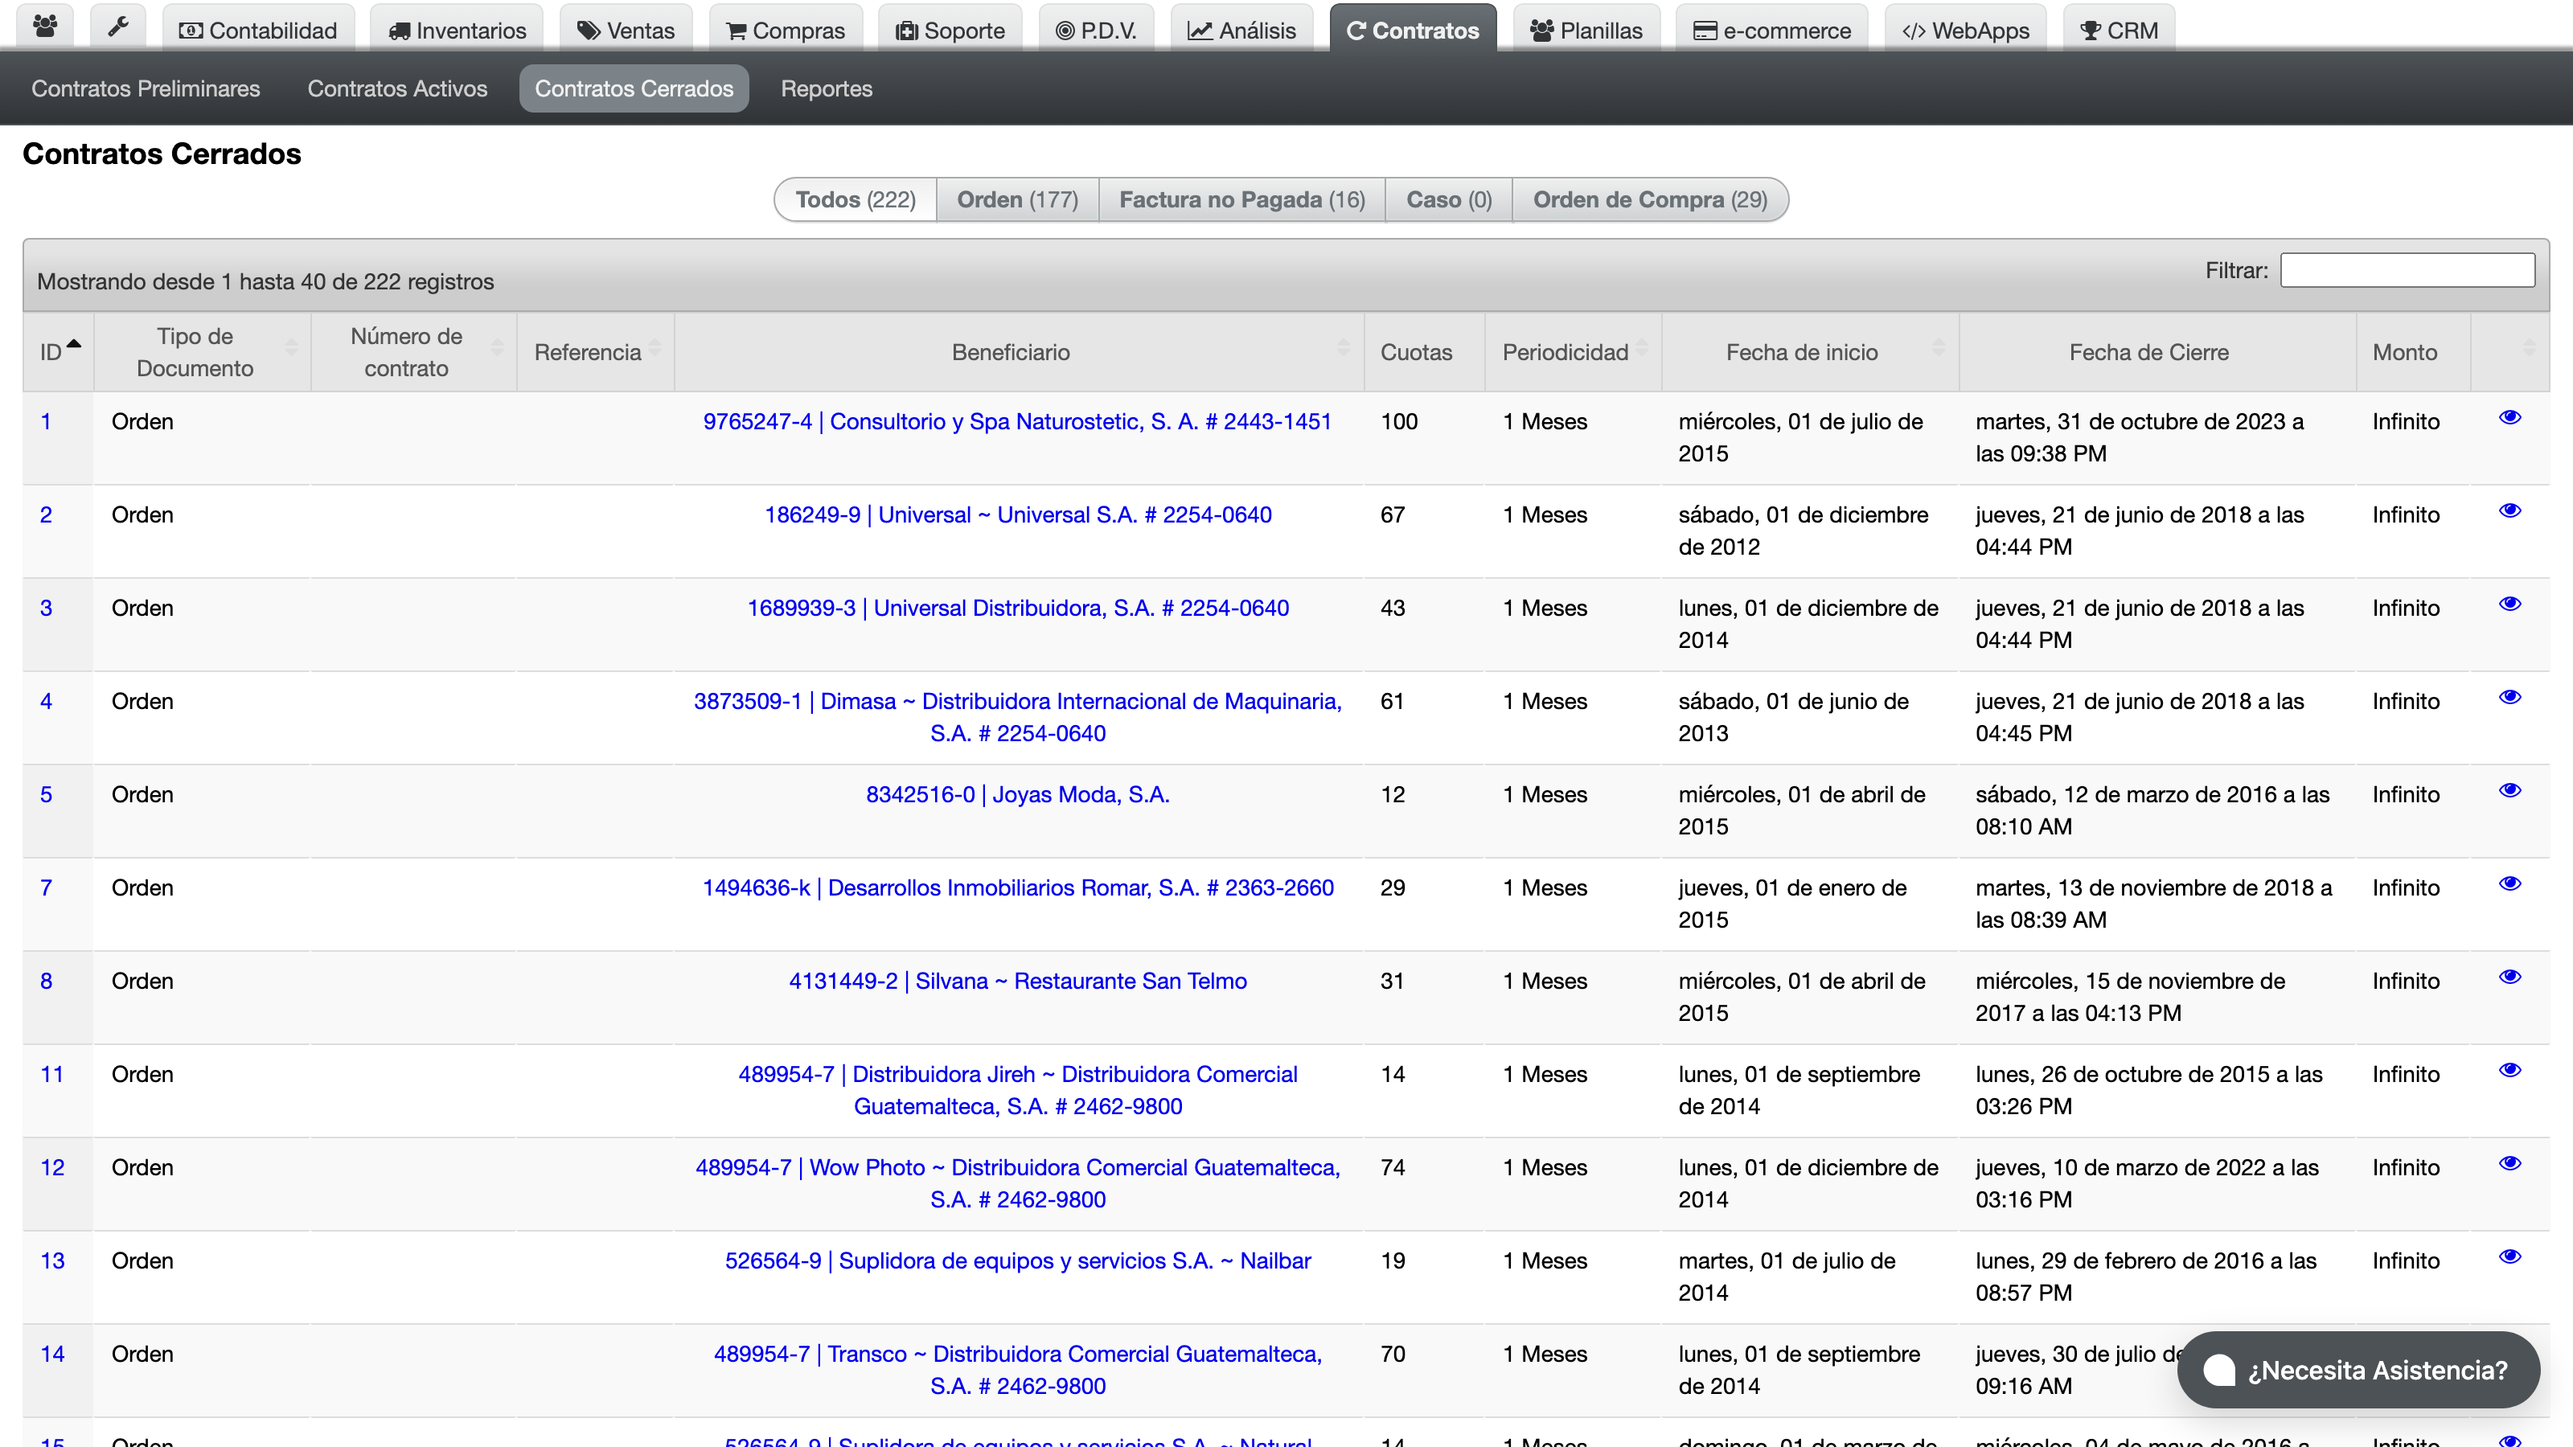The width and height of the screenshot is (2573, 1447).
Task: Filter by Orden de Compra (29)
Action: coord(1650,199)
